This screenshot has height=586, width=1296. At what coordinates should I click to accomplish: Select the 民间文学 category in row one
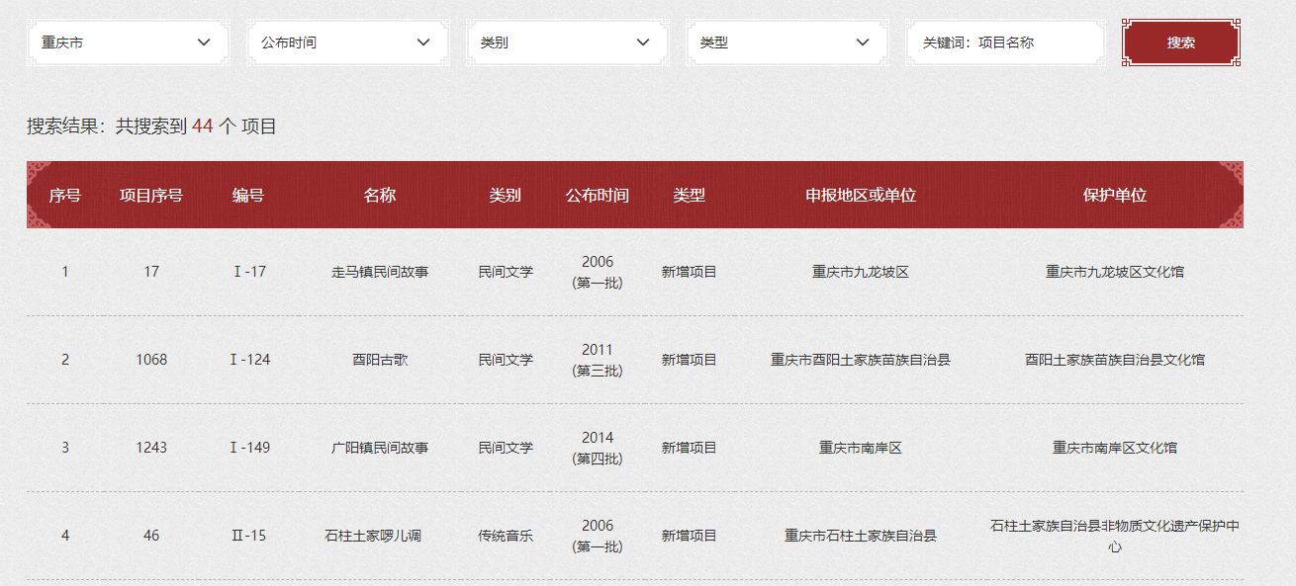[x=505, y=270]
